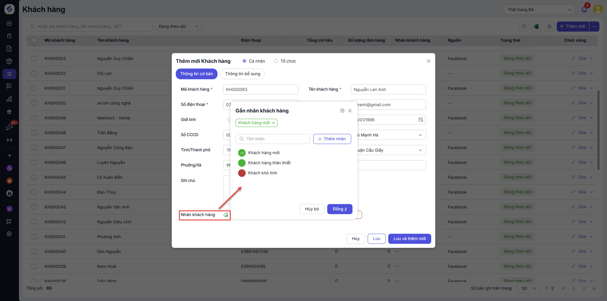
Task: Click the Tìm nhãn search field
Action: (x=273, y=139)
